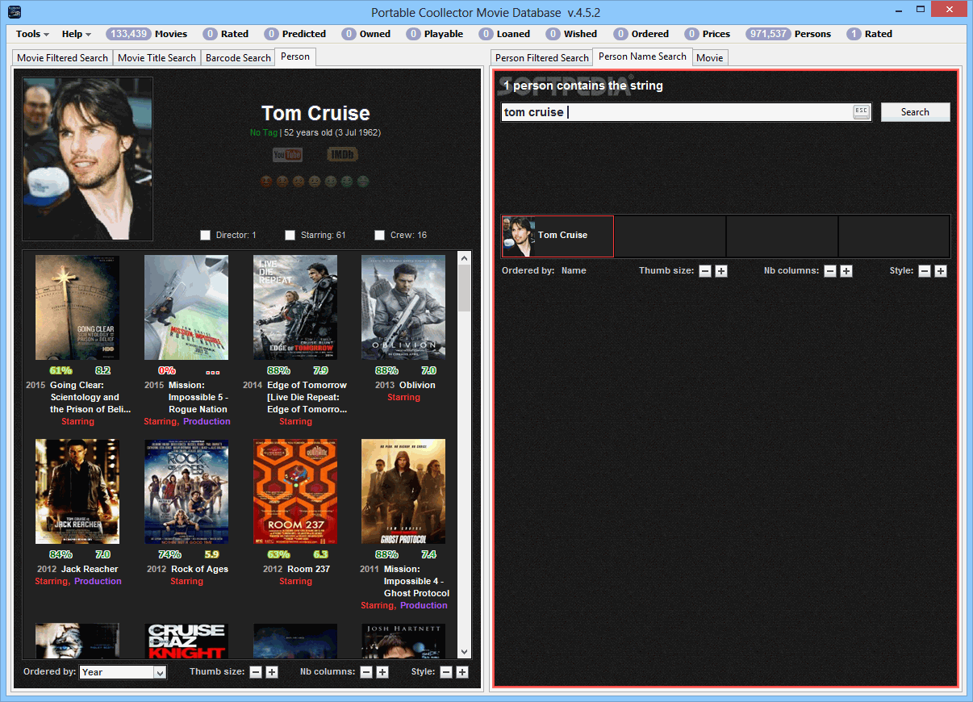Image resolution: width=973 pixels, height=702 pixels.
Task: Rate Tom Cruise with the leftmost red angry smiley
Action: coord(266,182)
